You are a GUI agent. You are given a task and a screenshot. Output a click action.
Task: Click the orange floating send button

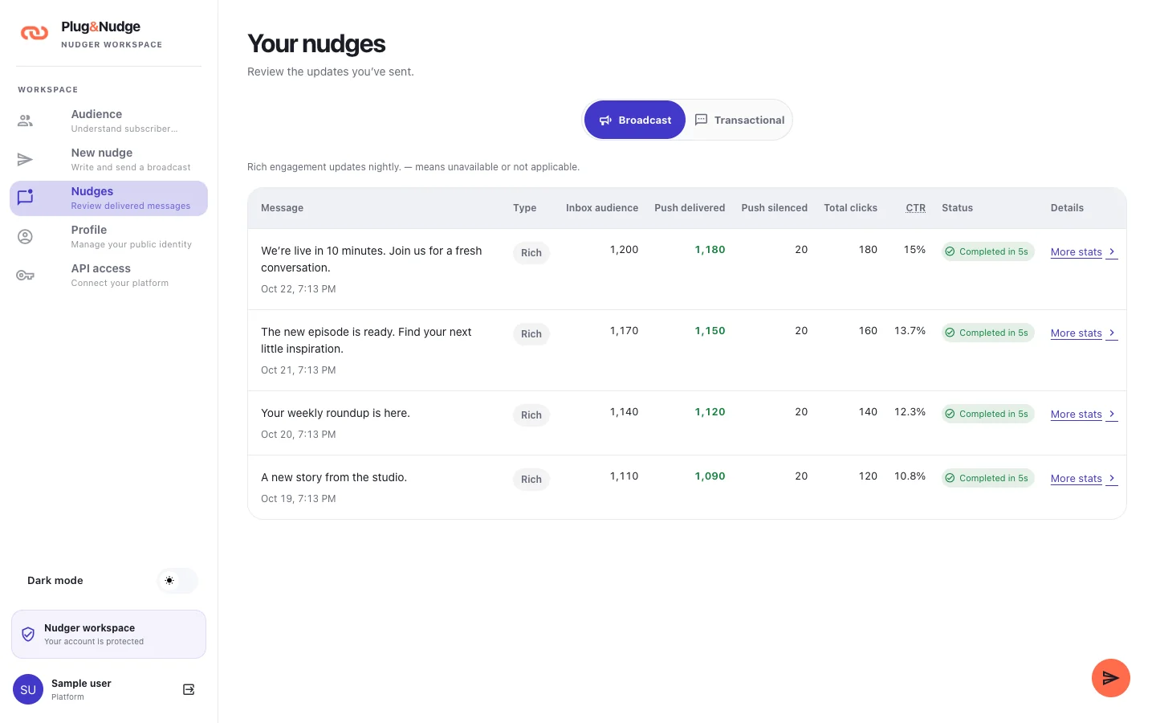pyautogui.click(x=1111, y=678)
